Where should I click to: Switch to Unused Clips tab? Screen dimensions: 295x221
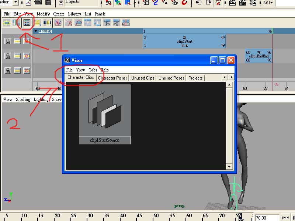pos(143,78)
